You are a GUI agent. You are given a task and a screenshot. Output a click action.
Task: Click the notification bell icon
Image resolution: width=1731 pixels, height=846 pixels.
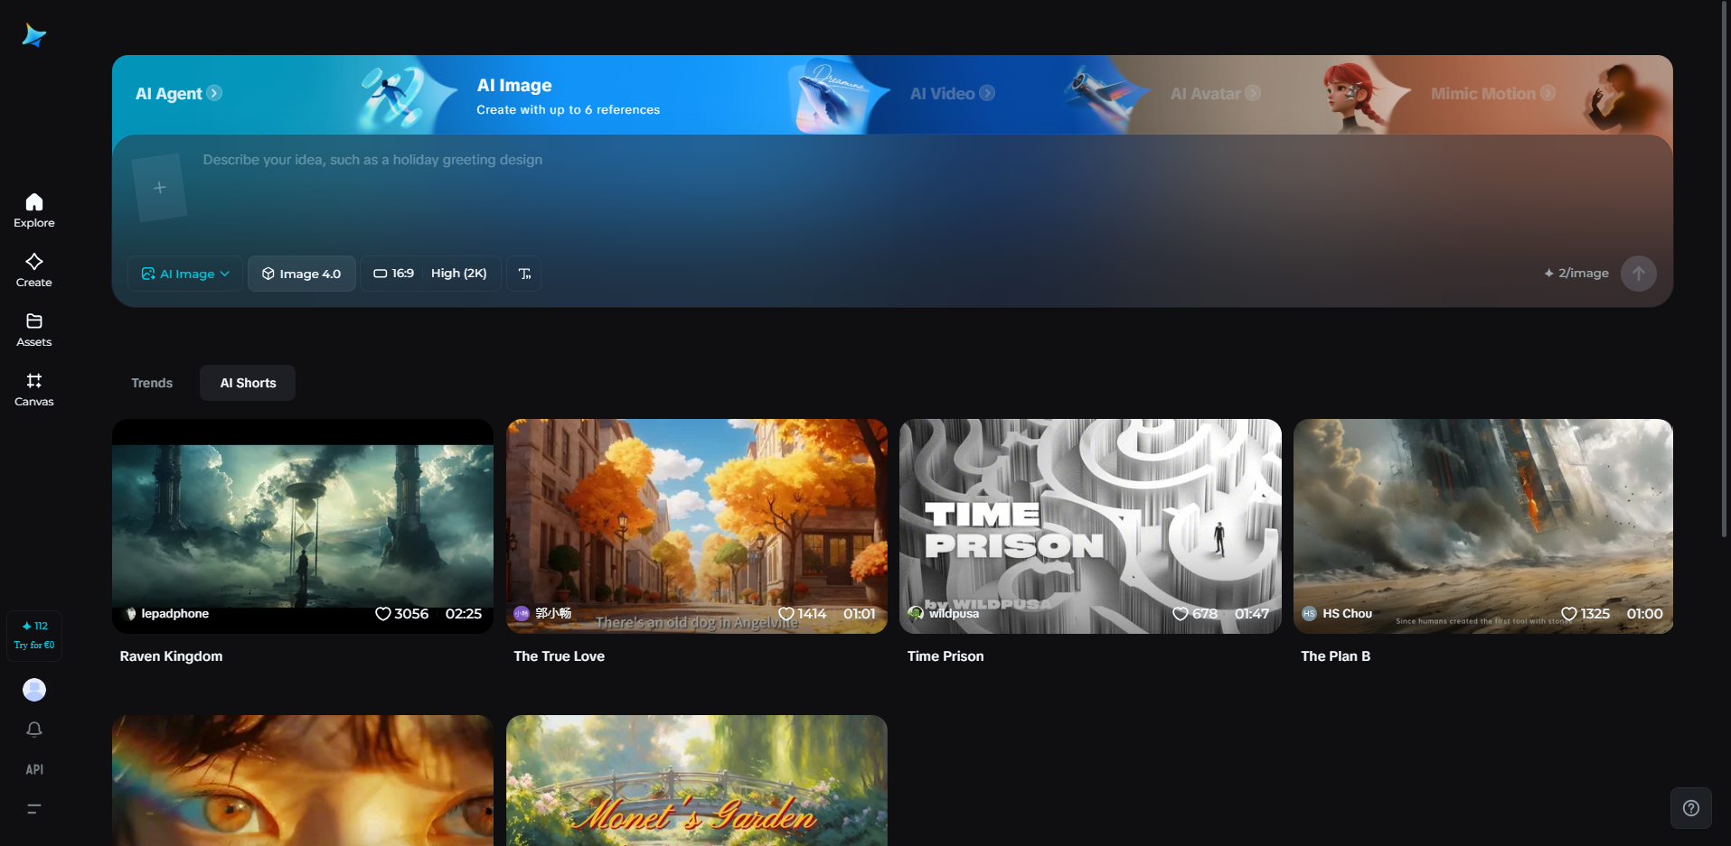(x=33, y=729)
